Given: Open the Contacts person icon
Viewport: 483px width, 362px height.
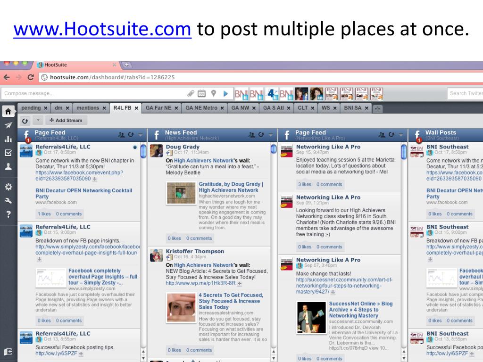Looking at the screenshot, I should tap(8, 166).
